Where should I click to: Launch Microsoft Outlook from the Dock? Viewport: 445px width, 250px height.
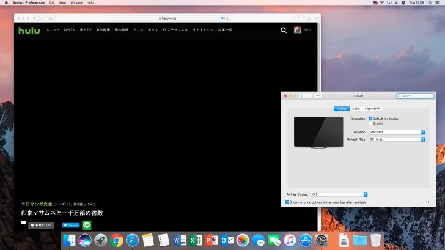[x=227, y=240]
